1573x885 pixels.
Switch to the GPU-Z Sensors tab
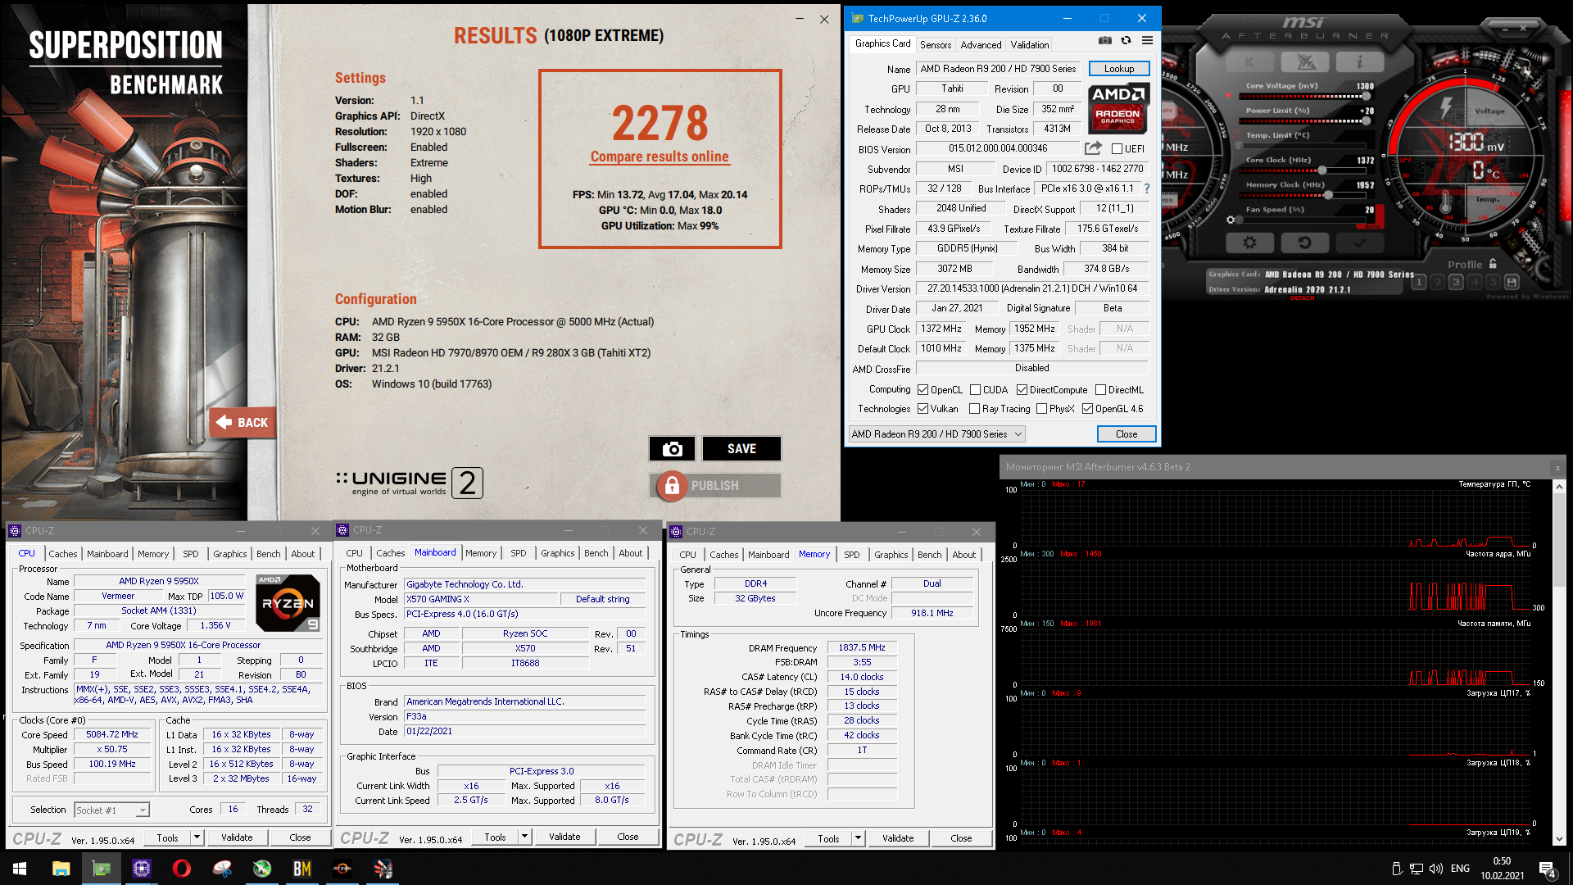[936, 45]
